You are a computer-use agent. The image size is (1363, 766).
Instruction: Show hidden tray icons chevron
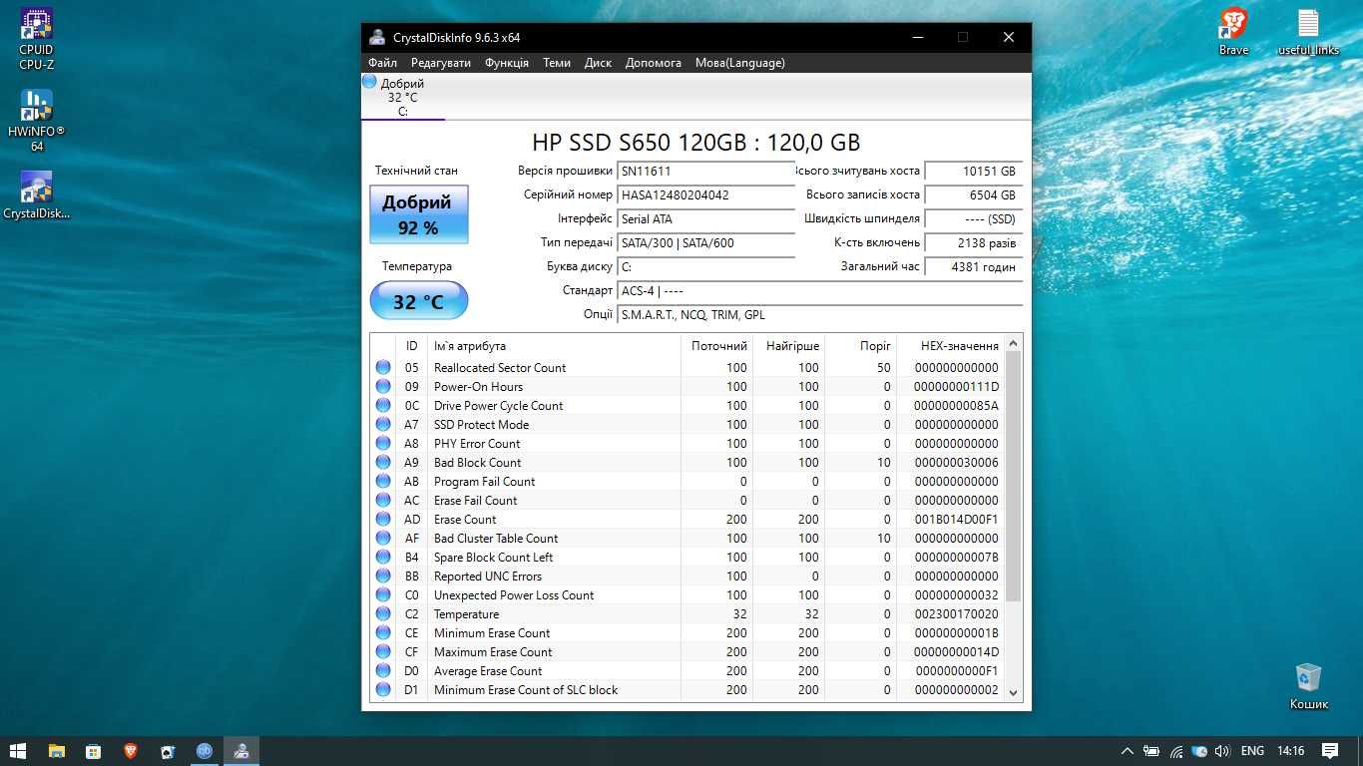(x=1128, y=751)
